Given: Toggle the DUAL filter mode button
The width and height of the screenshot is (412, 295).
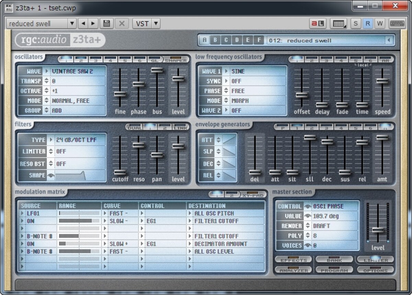Looking at the screenshot, I should [x=135, y=127].
